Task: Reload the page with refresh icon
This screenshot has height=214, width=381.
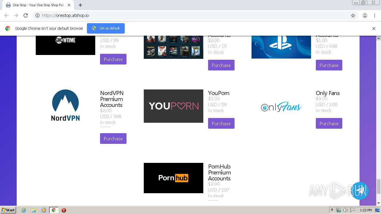Action: click(26, 15)
